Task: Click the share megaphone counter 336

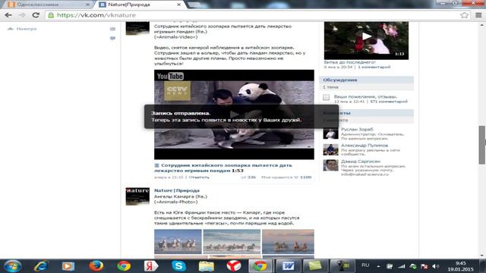Action: [248, 177]
